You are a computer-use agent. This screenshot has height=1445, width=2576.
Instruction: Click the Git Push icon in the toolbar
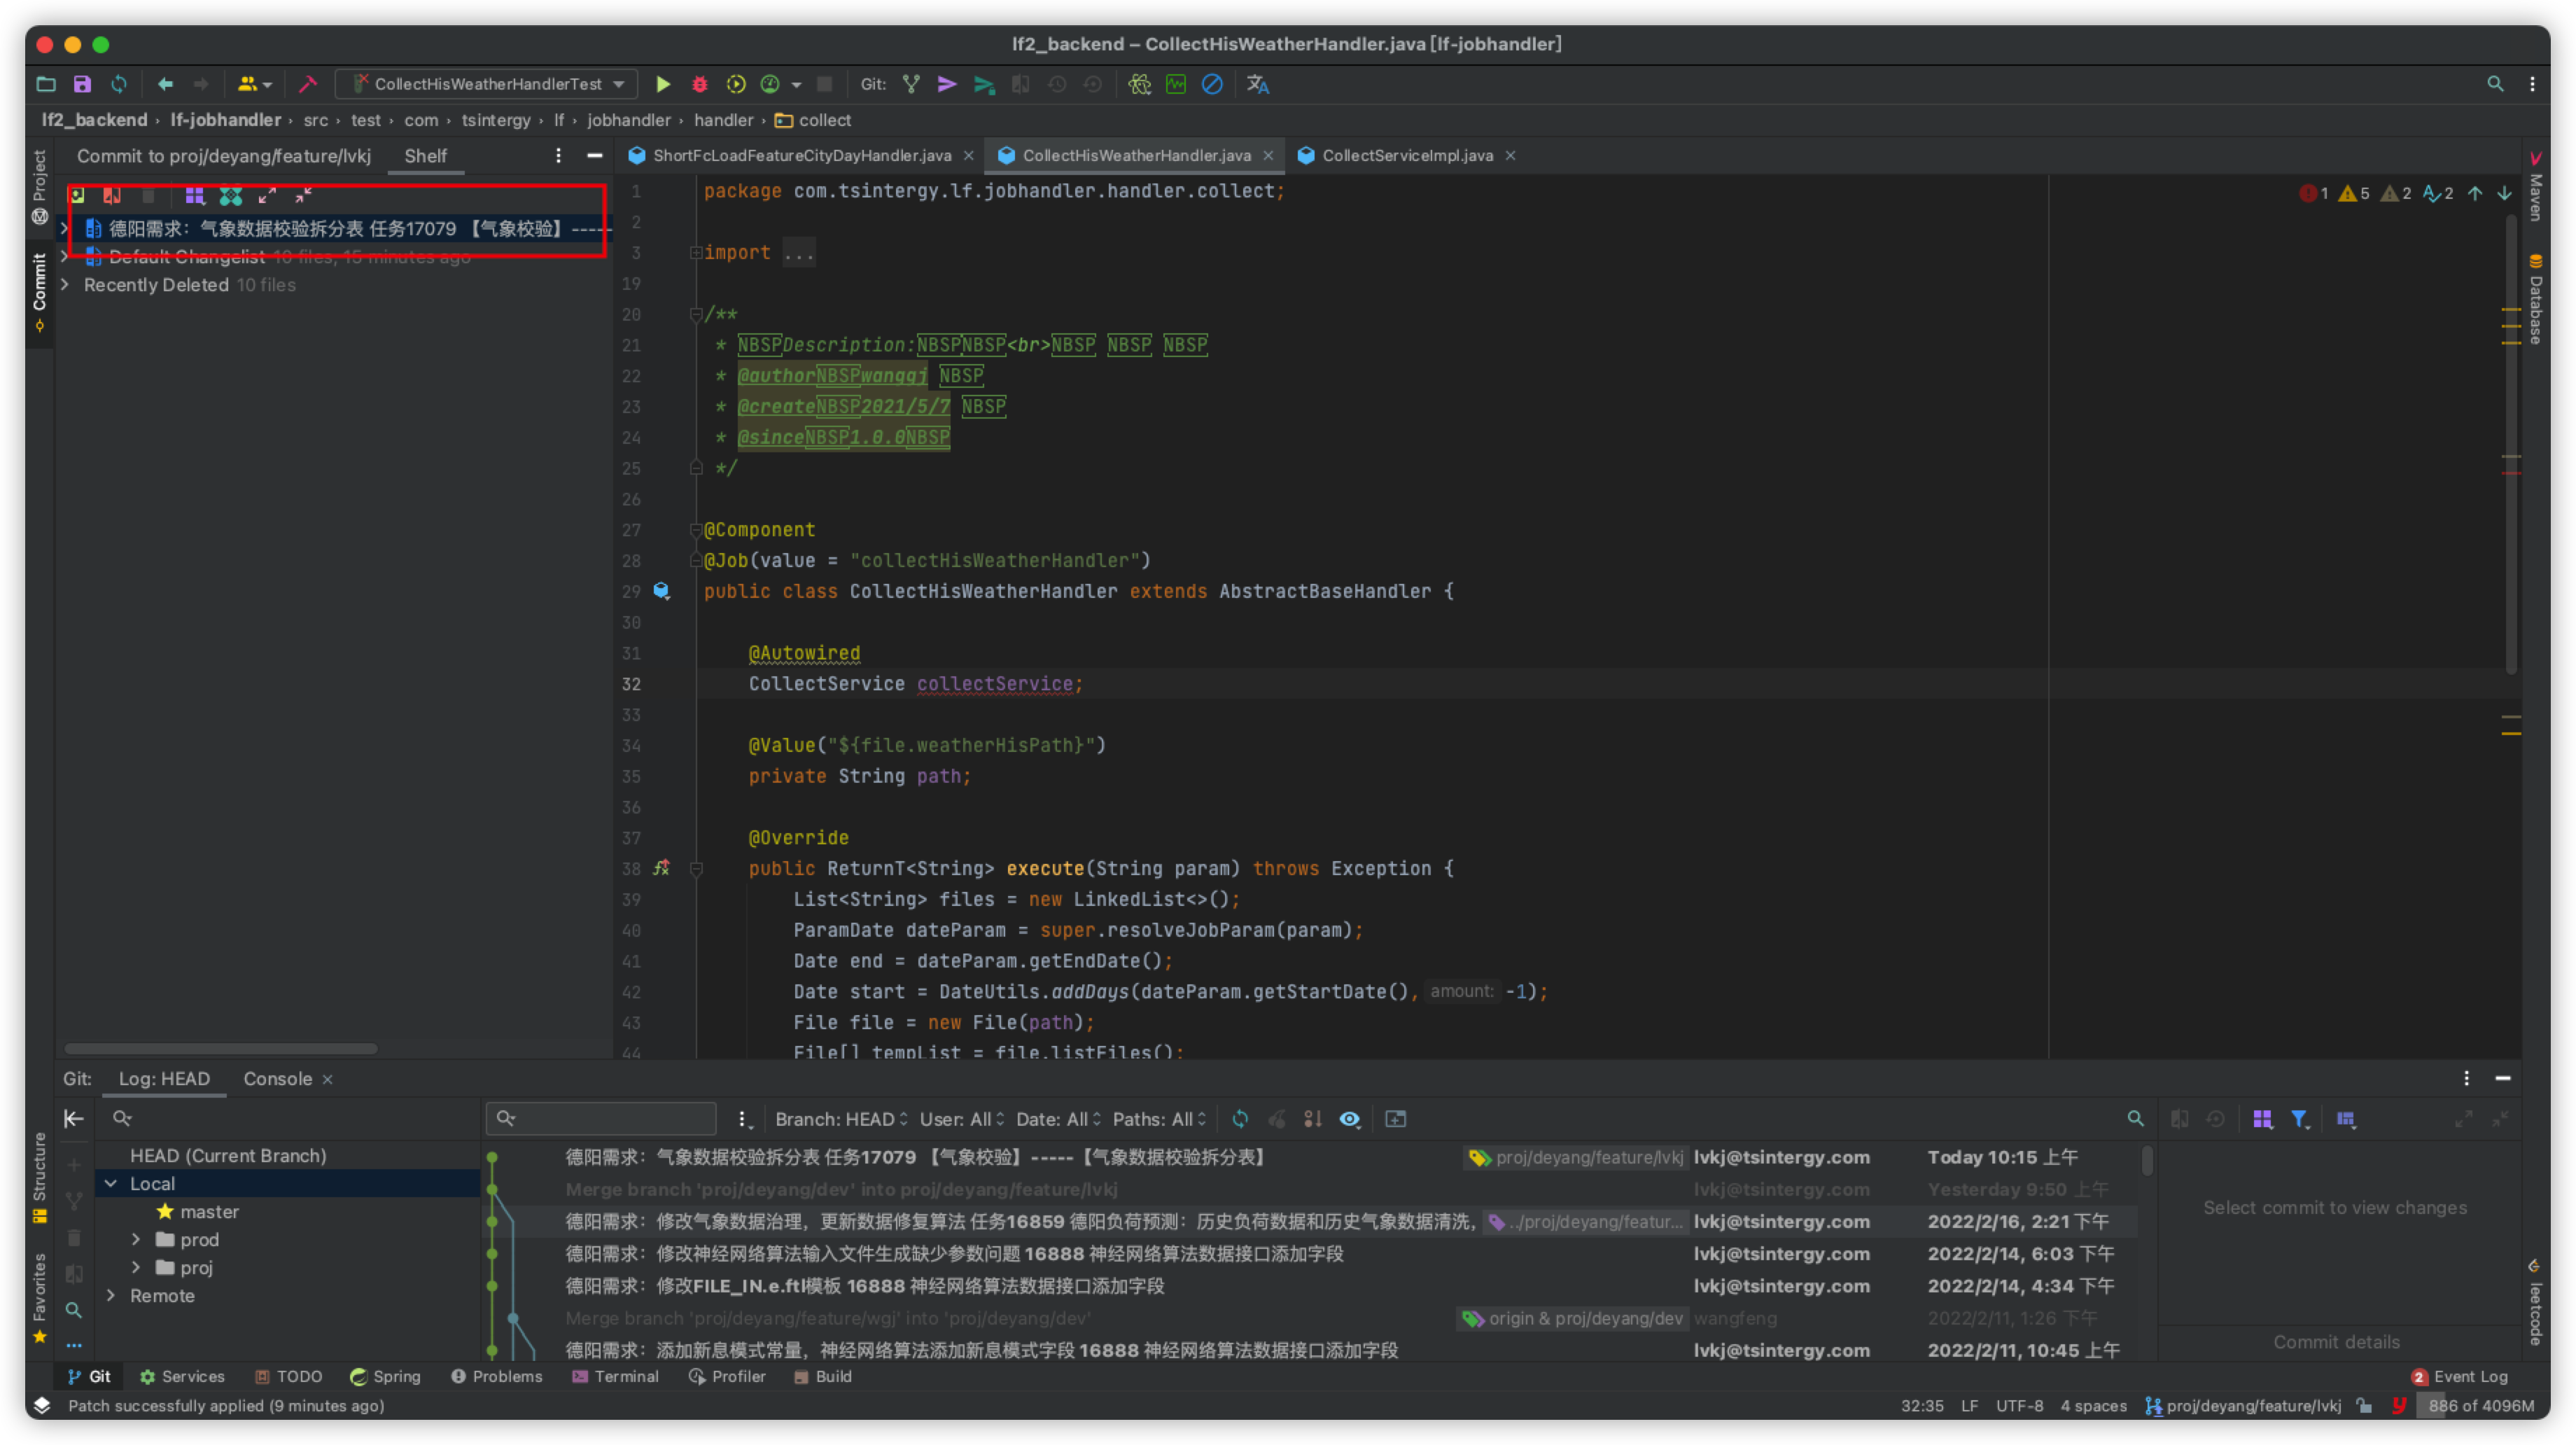coord(984,84)
